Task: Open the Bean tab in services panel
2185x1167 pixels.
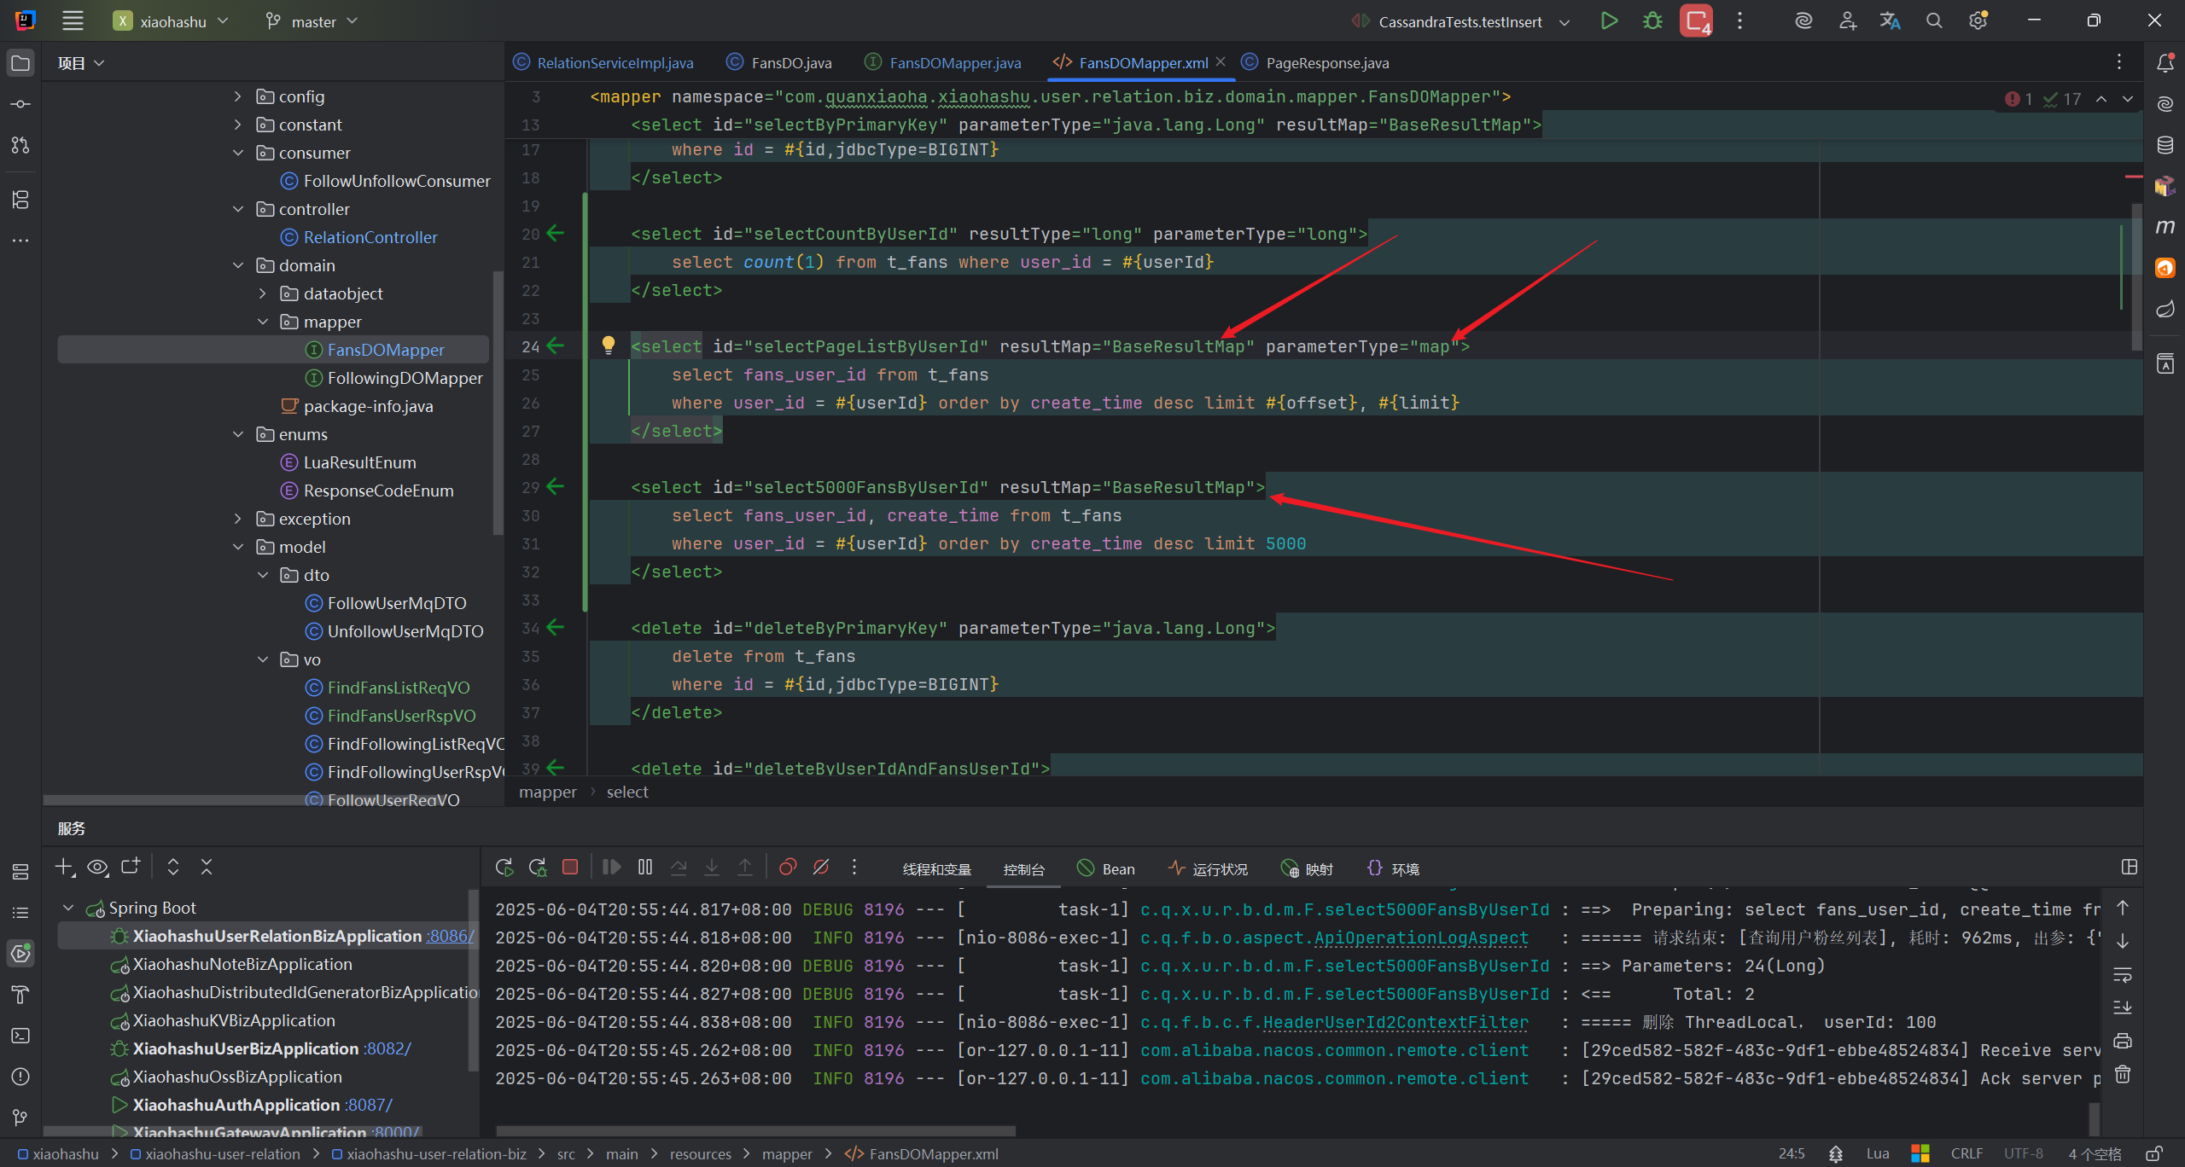Action: 1106,869
